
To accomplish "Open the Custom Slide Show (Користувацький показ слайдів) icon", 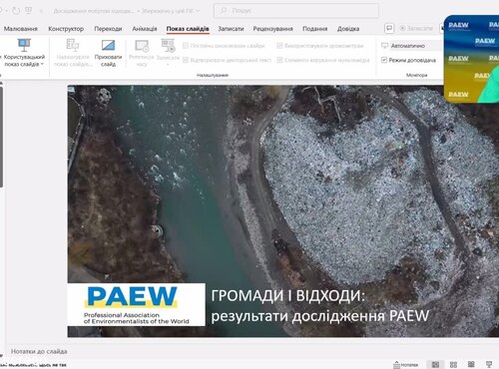I will coord(24,45).
